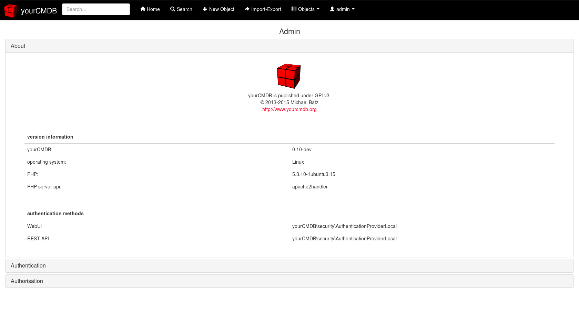Click the yourCMDB brand text

click(x=39, y=11)
